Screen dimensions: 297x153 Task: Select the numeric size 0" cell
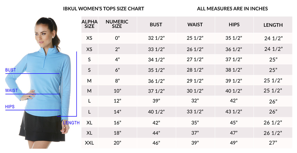117,38
